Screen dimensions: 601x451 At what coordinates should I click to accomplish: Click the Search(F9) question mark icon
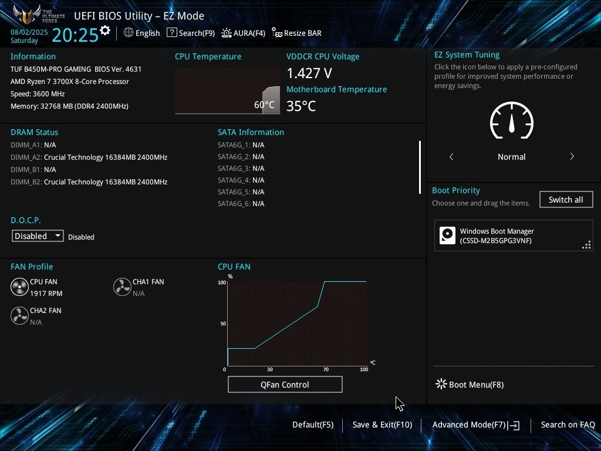172,33
